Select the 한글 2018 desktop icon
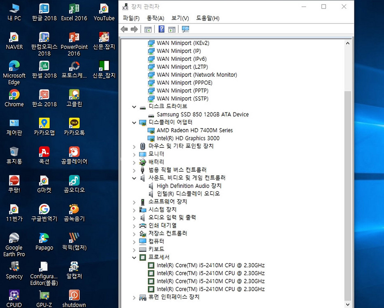This screenshot has width=384, height=308. 44,12
